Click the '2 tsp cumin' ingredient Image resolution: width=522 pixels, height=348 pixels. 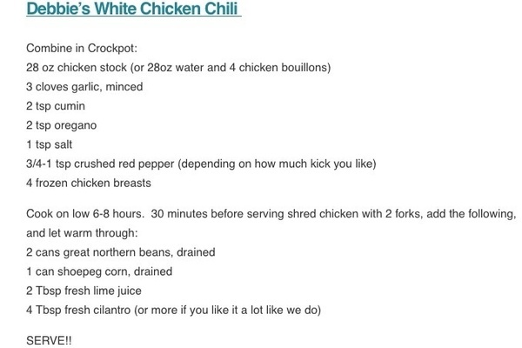pyautogui.click(x=56, y=106)
